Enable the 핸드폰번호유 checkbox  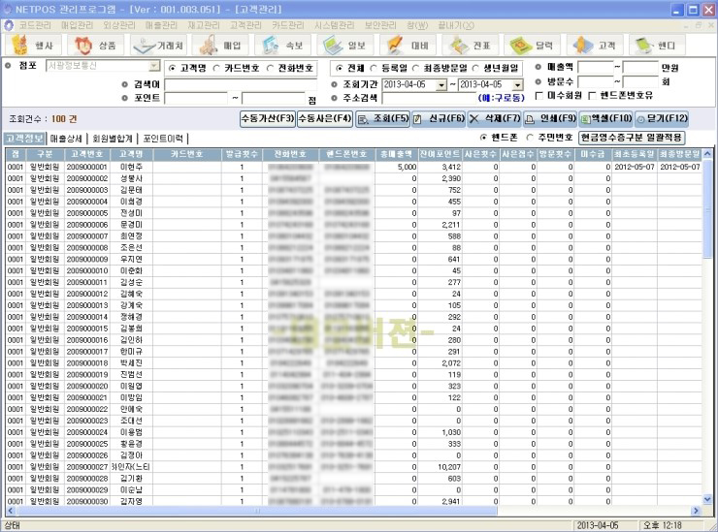tap(592, 96)
